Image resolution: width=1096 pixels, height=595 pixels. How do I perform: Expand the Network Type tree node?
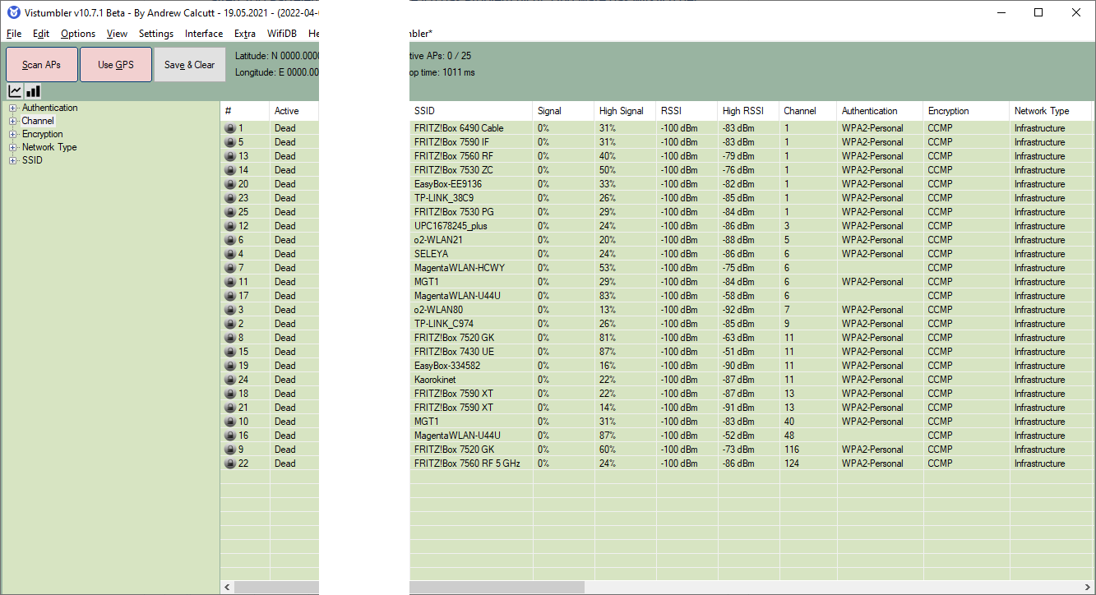click(12, 147)
